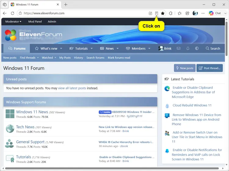Click Edge icon beside Clipboard Suggestions tutorial

167,89
